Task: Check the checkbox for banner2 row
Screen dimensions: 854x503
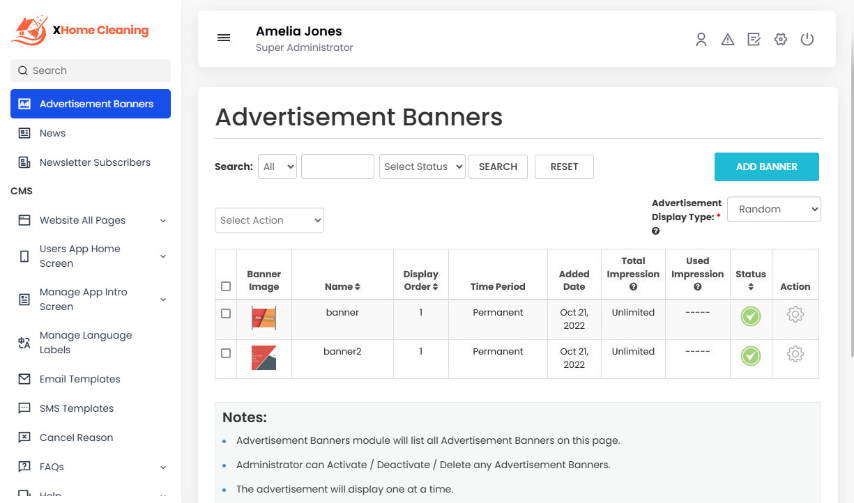Action: 226,353
